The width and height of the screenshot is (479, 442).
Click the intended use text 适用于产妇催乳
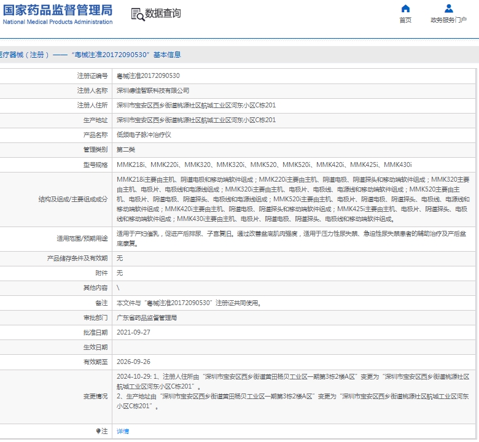[292, 239]
